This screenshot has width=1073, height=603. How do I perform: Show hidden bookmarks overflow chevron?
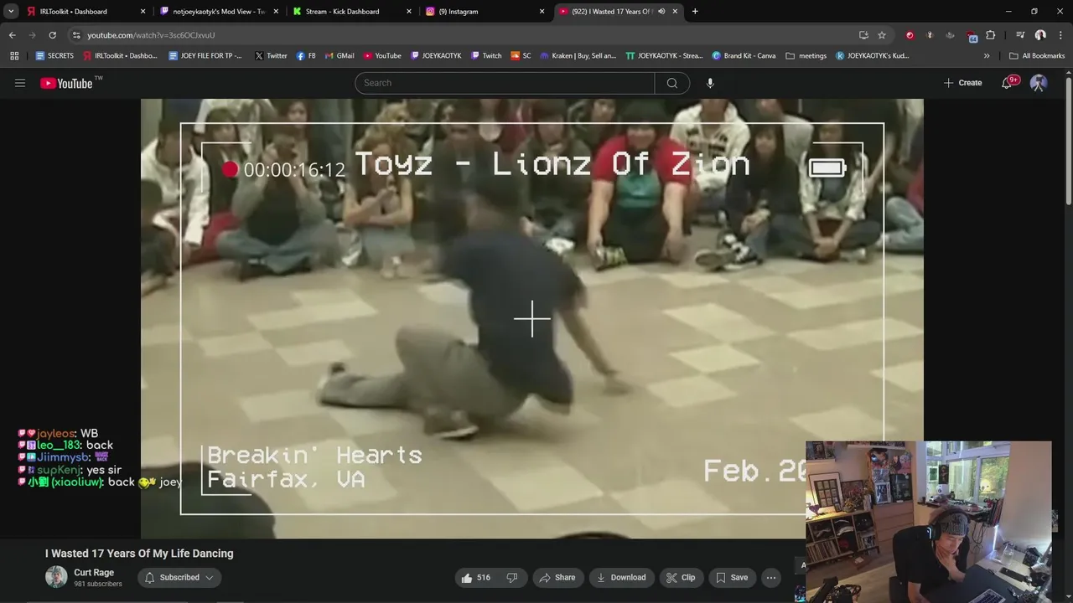click(x=987, y=55)
